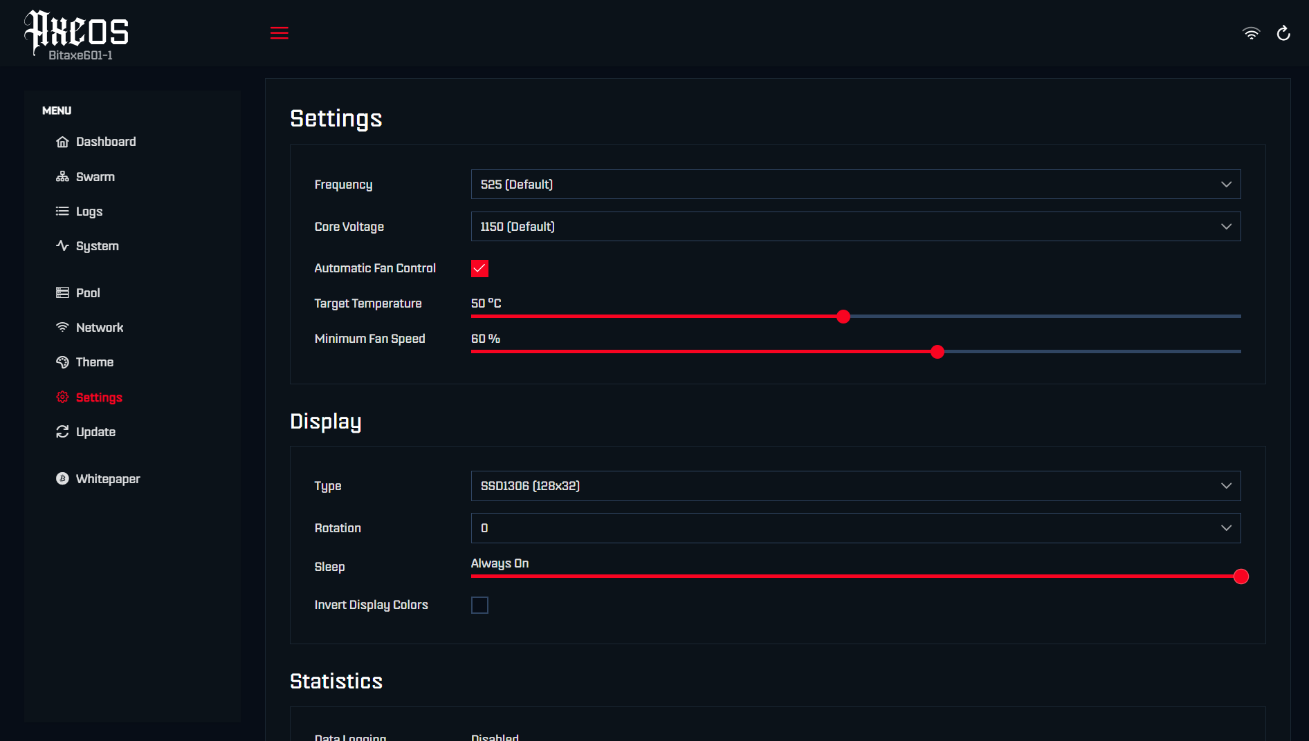The height and width of the screenshot is (741, 1309).
Task: Open the display Type dropdown
Action: pyautogui.click(x=855, y=486)
